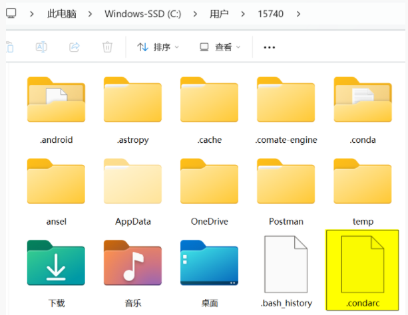Select the hidden AppData folder icon
This screenshot has width=408, height=315.
click(x=132, y=181)
